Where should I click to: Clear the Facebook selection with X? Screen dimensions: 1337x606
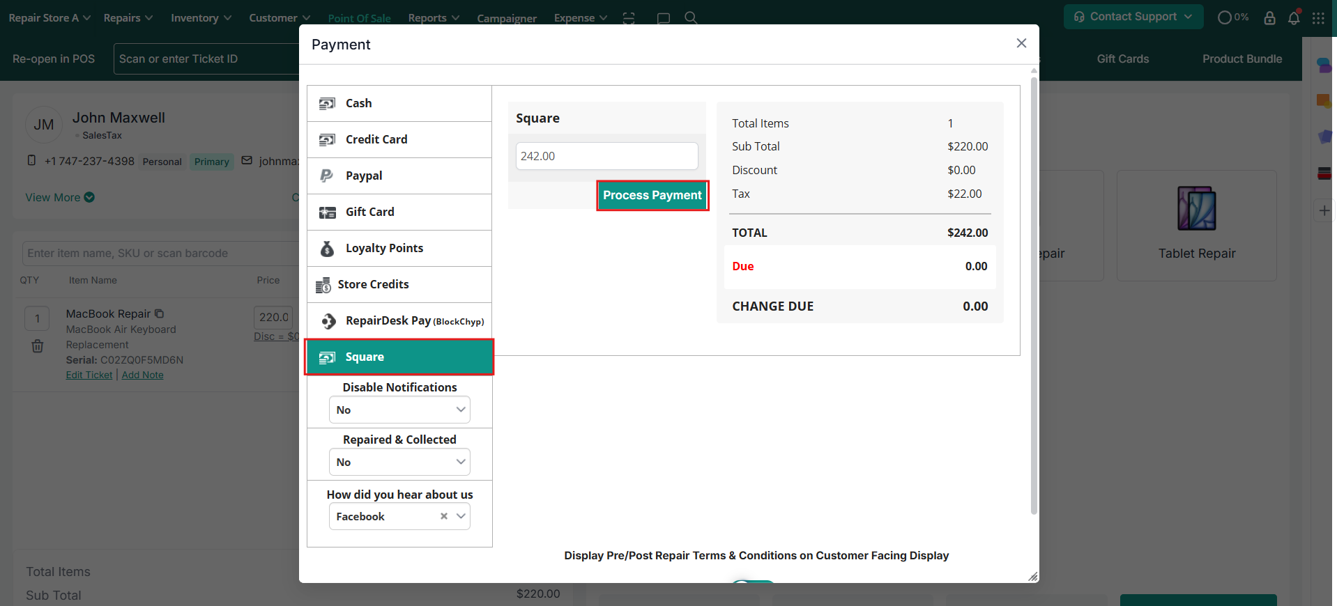(x=444, y=516)
